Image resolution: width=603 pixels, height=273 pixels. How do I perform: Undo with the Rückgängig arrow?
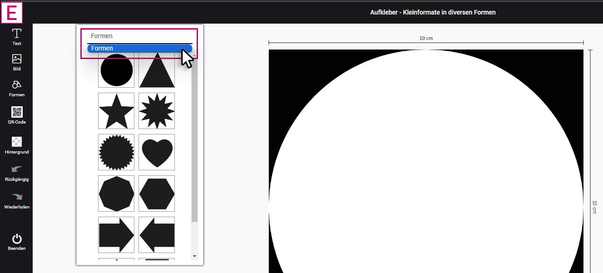point(17,173)
